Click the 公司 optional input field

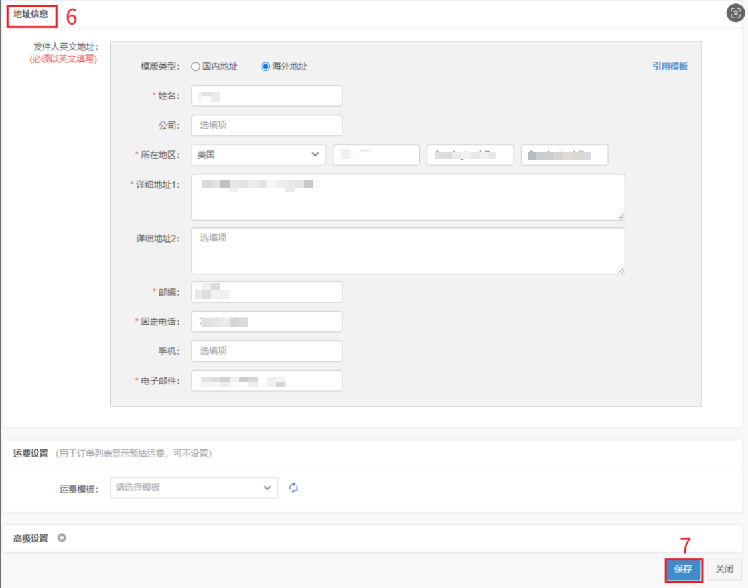click(x=267, y=125)
